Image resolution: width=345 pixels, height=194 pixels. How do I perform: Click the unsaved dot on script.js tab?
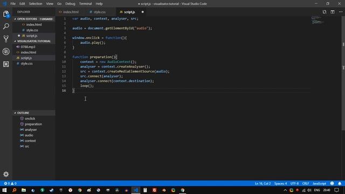click(142, 12)
